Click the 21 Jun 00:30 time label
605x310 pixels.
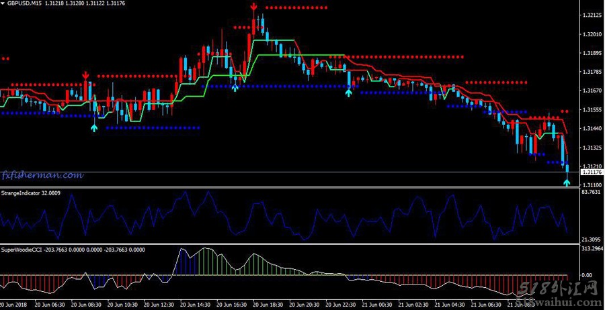[377, 304]
